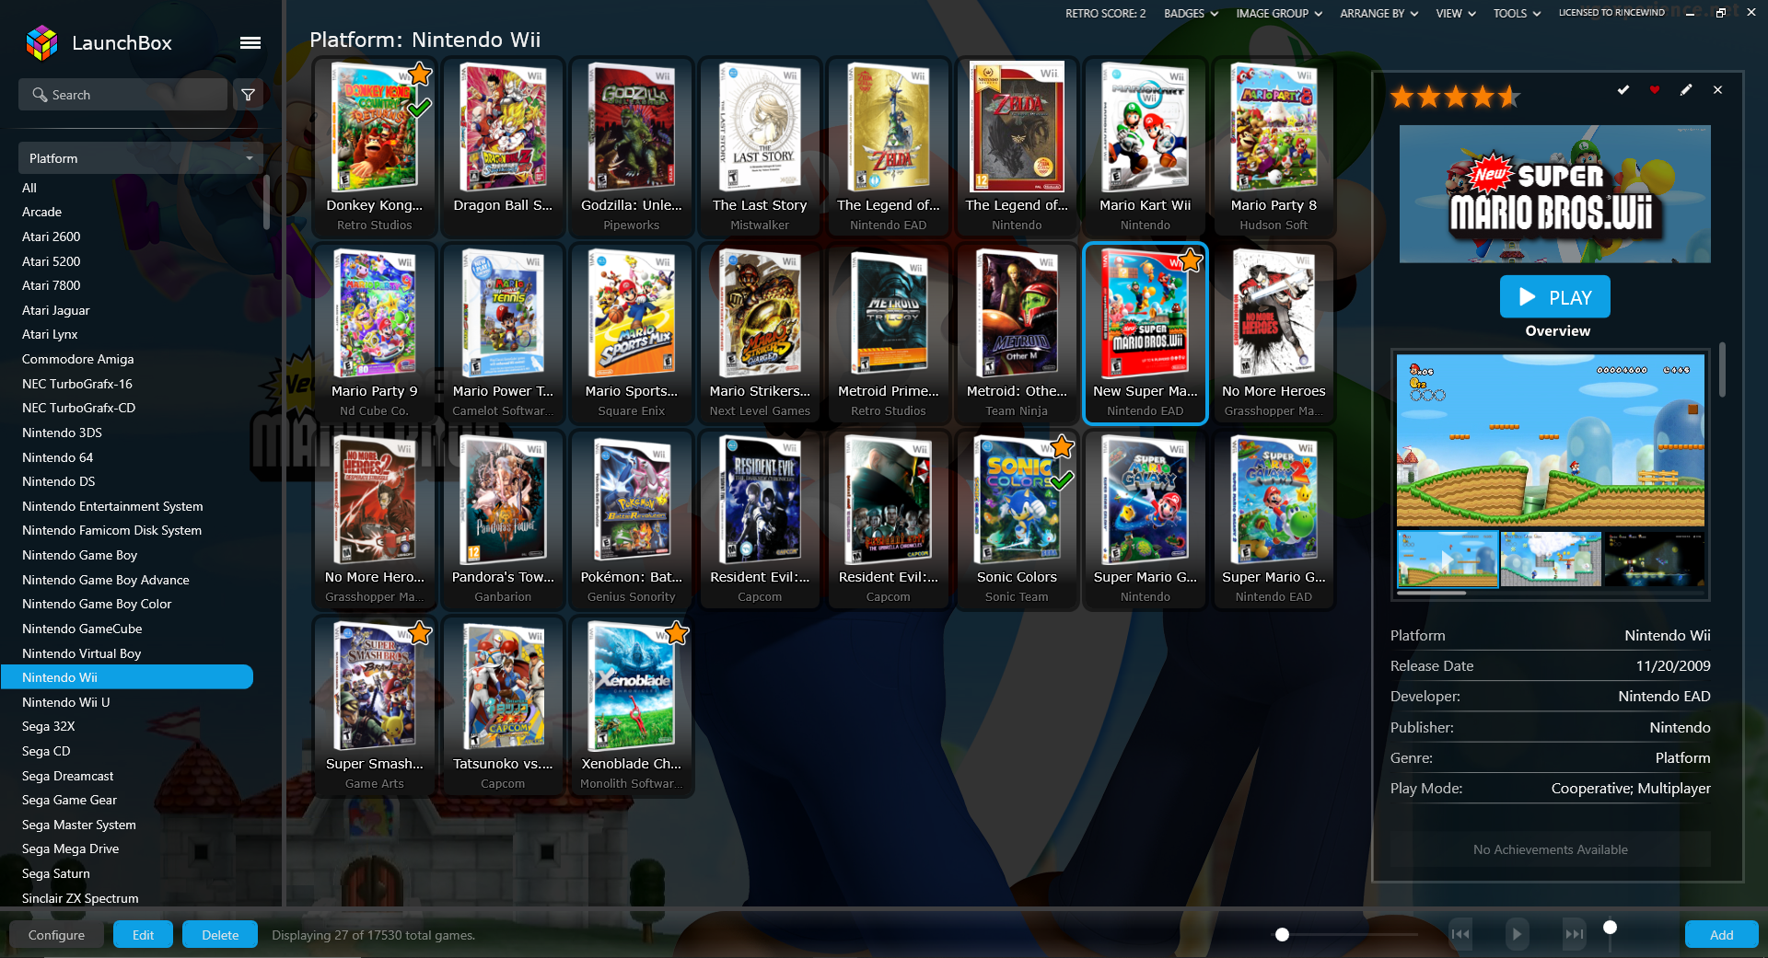Edit game details with the pencil icon
1768x958 pixels.
tap(1685, 90)
